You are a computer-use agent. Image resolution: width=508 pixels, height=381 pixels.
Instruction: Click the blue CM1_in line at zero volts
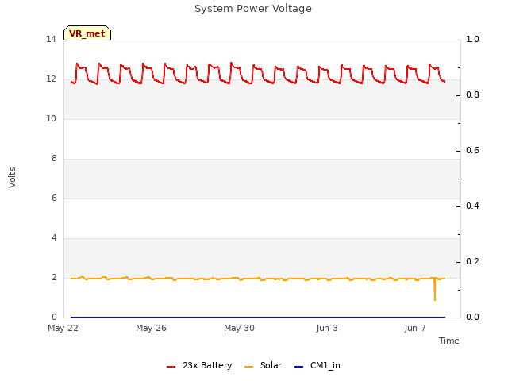pos(258,317)
